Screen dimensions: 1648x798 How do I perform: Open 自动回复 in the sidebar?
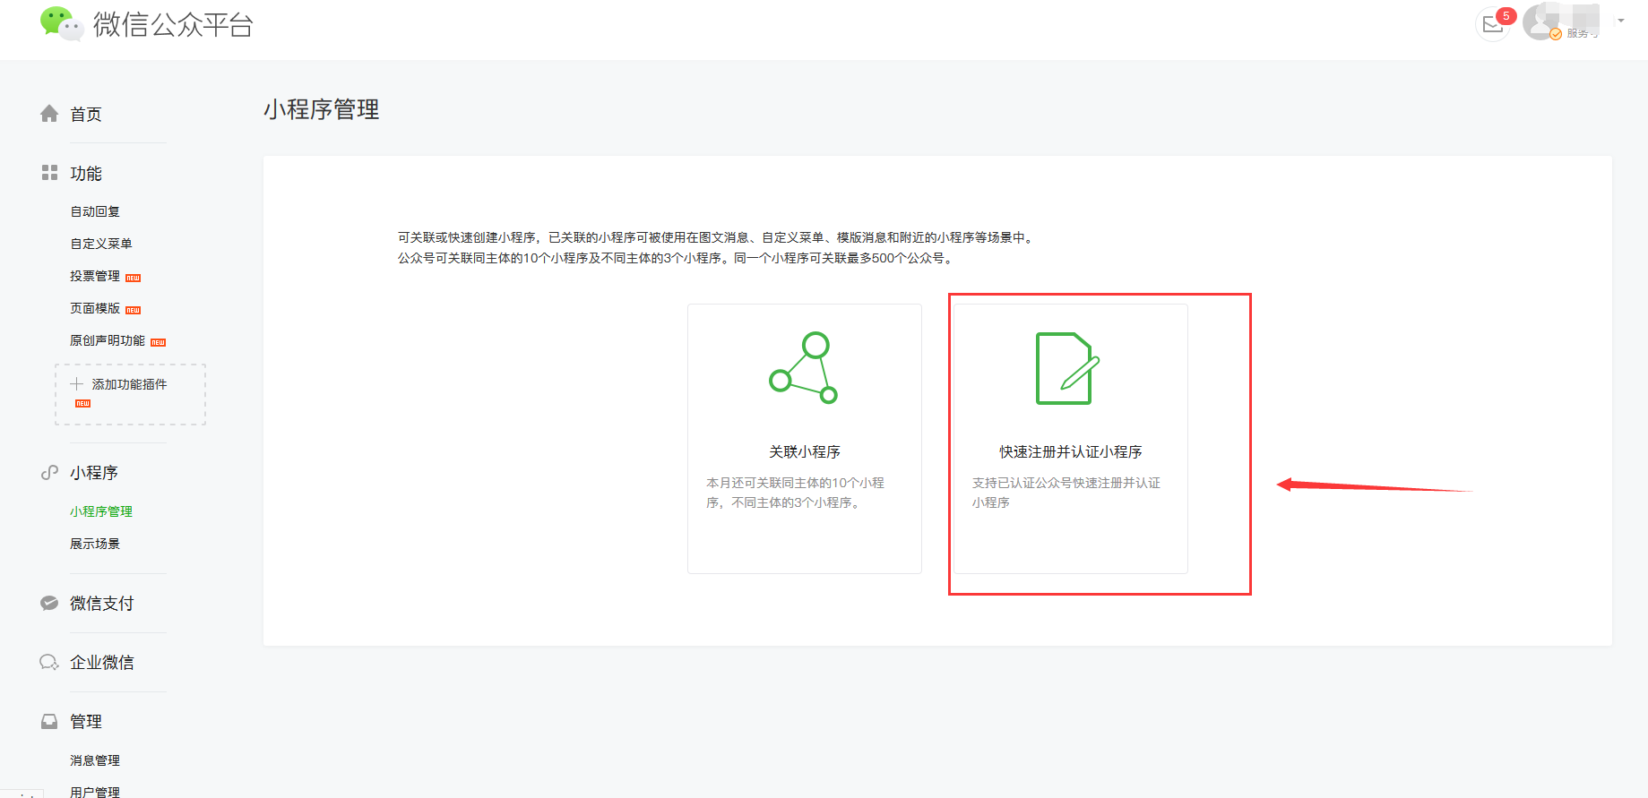(95, 211)
